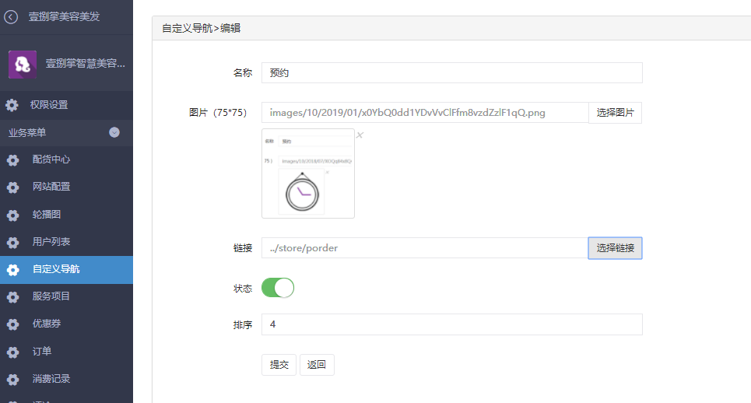The width and height of the screenshot is (751, 403).
Task: Click 壹捌掌智慧美容... account name
Action: [x=86, y=64]
